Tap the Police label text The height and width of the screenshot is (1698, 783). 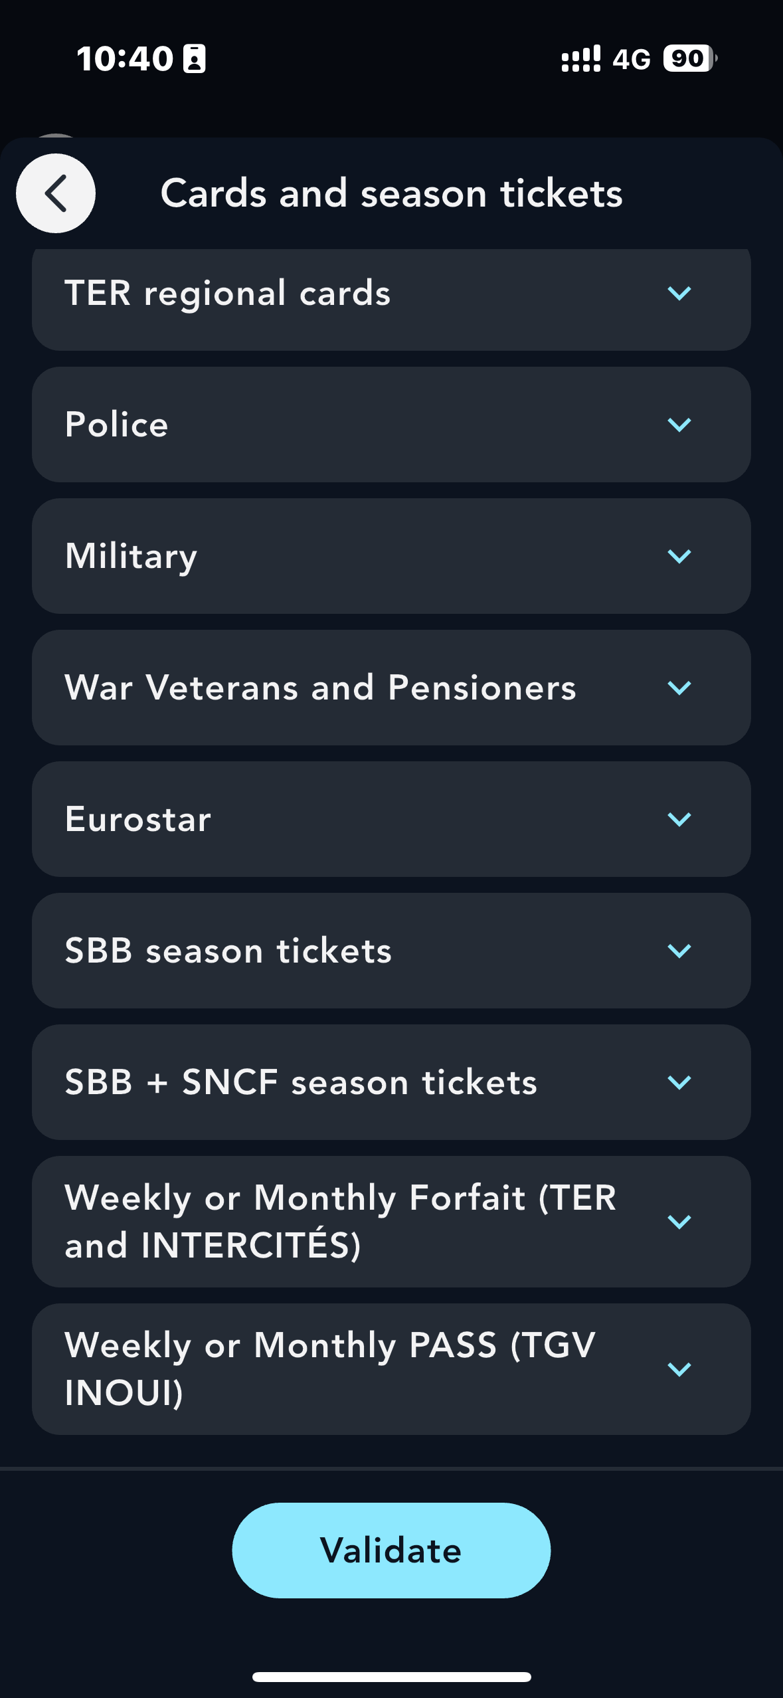[117, 424]
